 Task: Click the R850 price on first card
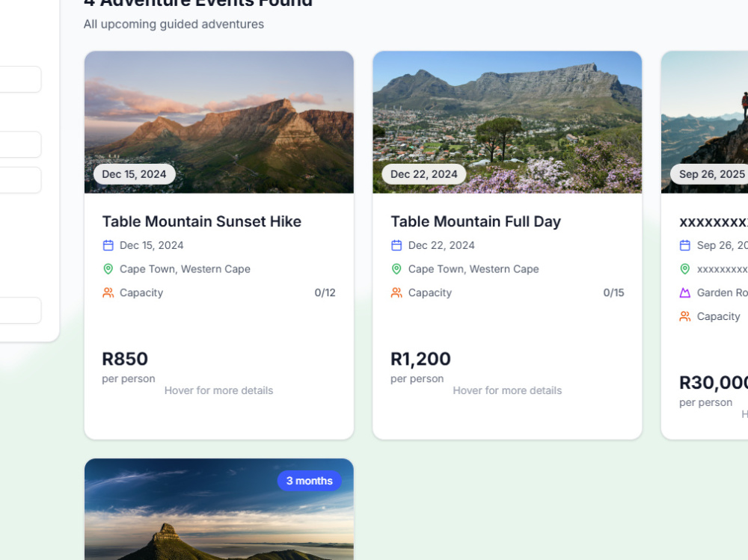[x=125, y=359]
